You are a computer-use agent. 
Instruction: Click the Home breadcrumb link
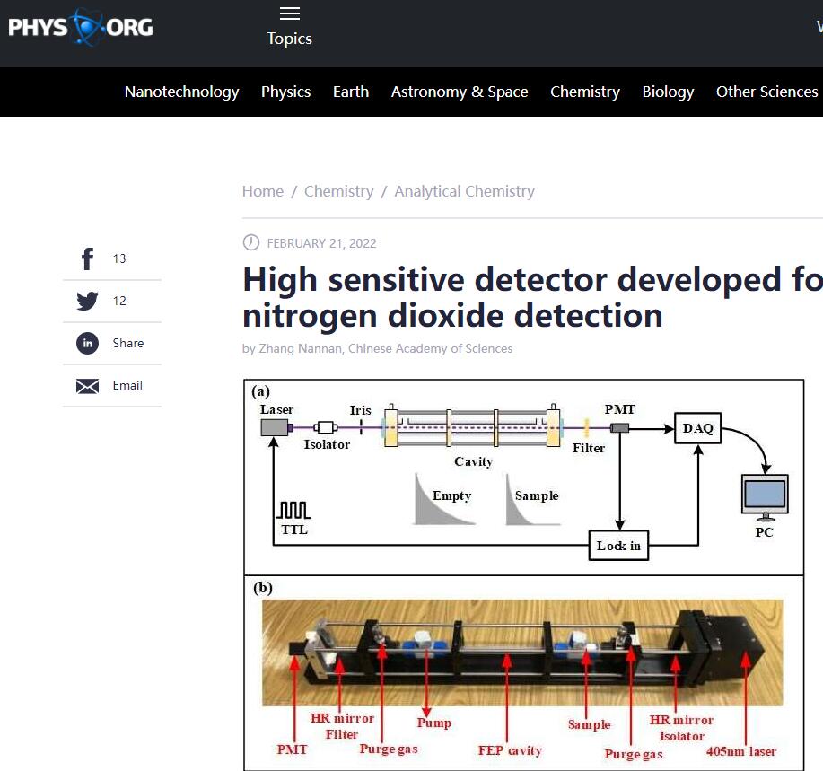click(263, 191)
